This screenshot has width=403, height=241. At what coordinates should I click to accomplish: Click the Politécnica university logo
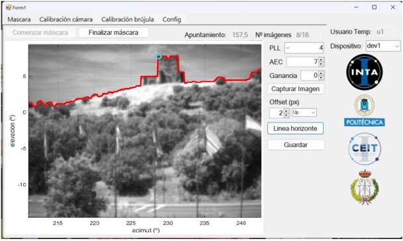tap(365, 110)
